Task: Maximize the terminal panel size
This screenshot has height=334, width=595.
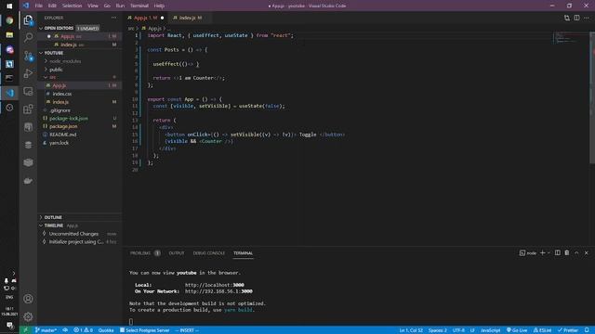Action: [576, 253]
